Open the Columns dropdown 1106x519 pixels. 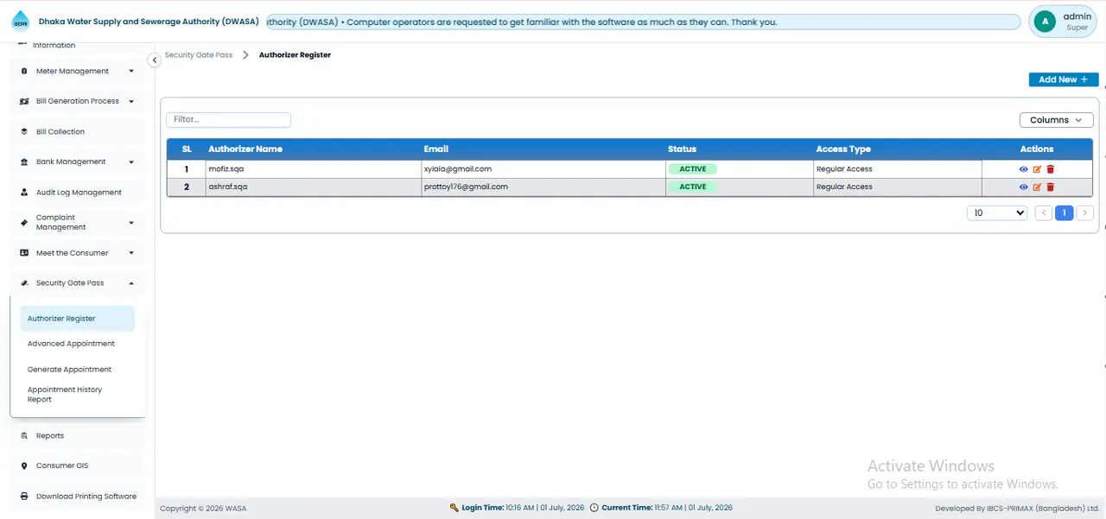(x=1056, y=120)
